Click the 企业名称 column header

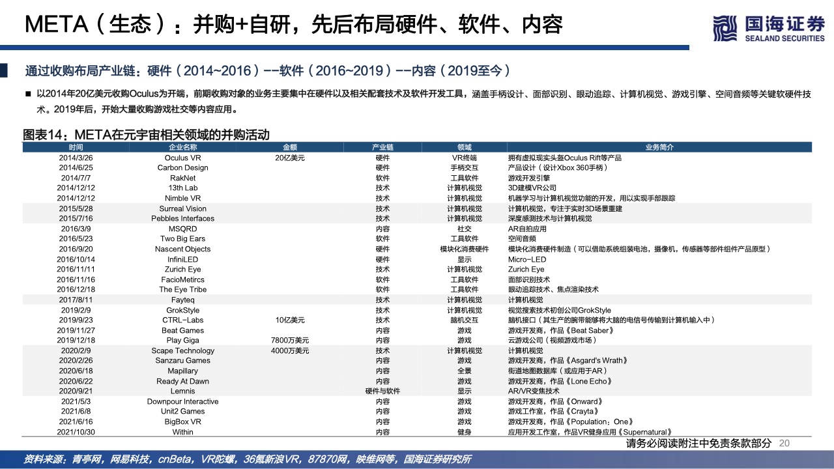182,147
